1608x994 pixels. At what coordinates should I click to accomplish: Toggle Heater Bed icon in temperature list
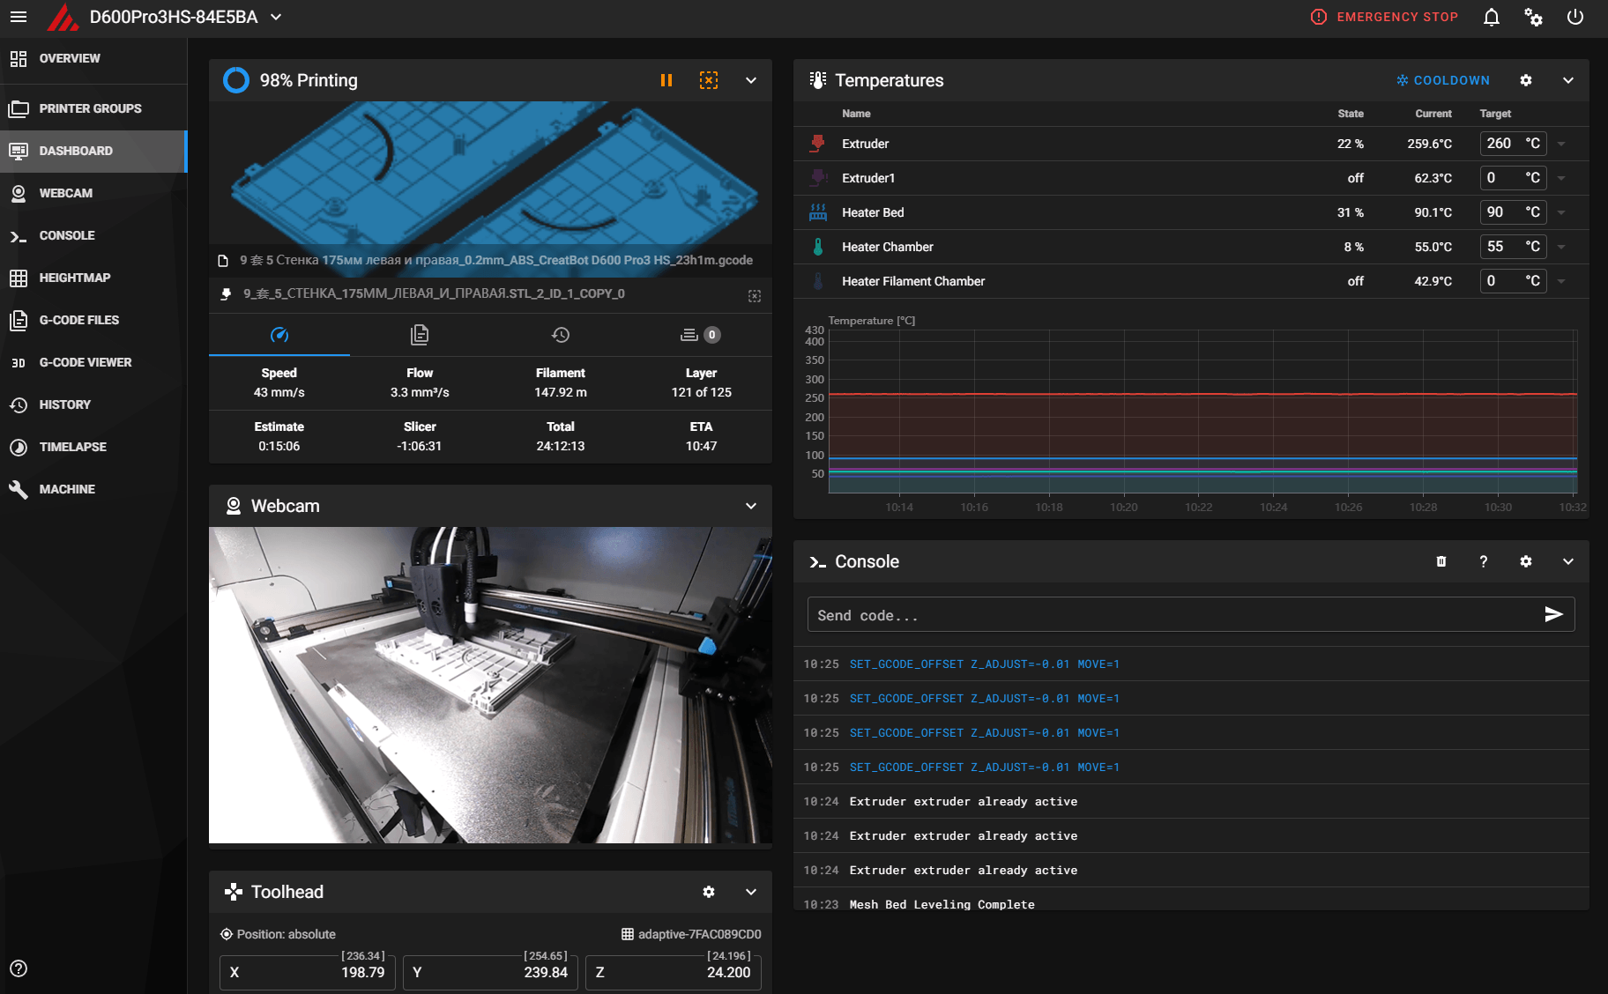[818, 212]
